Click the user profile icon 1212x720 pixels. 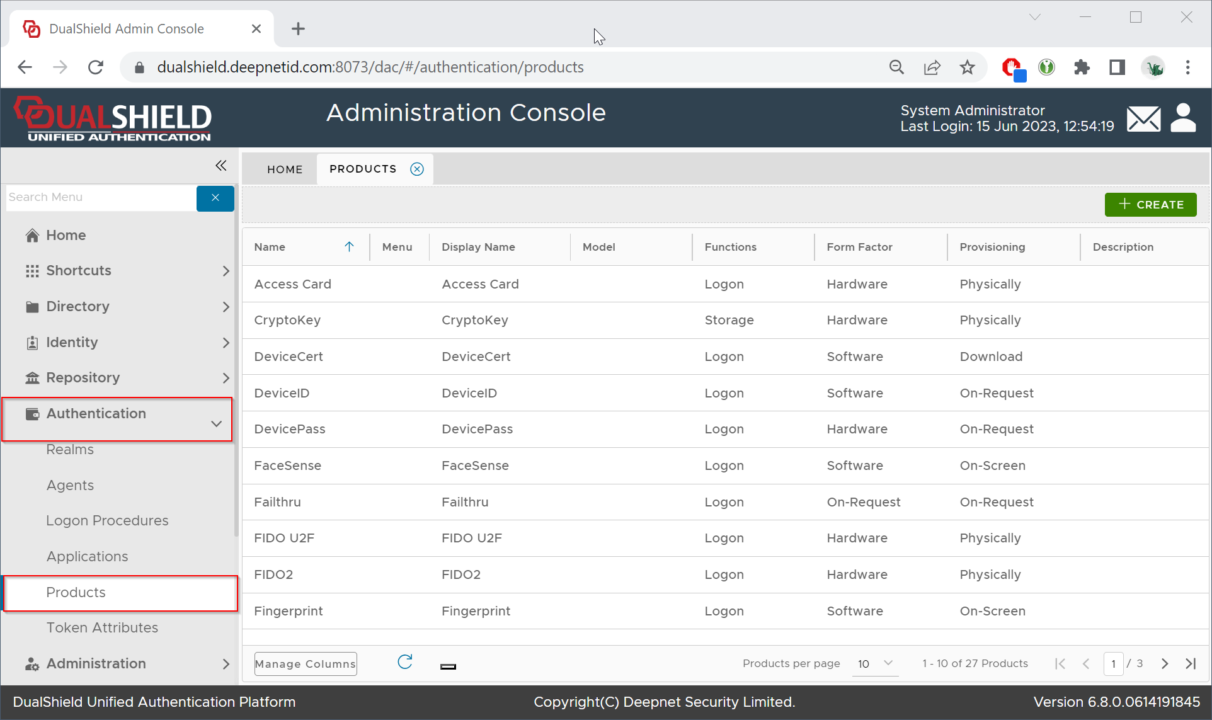(x=1183, y=118)
